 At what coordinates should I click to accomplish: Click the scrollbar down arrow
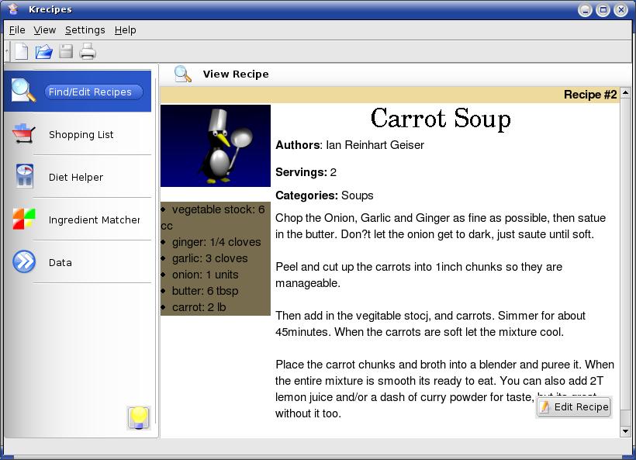tap(626, 432)
